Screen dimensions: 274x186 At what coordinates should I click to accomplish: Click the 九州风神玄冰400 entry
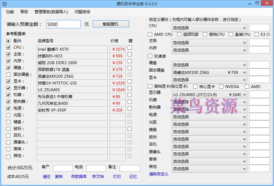tap(72, 103)
